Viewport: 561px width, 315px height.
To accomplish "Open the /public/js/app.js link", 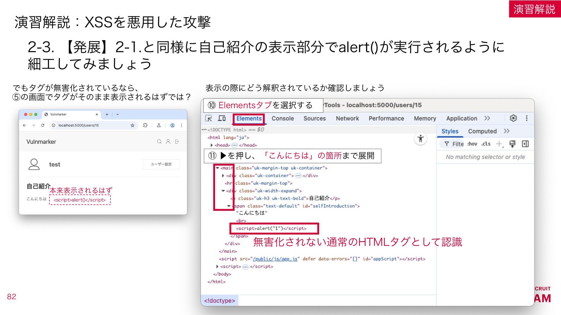I will coord(275,259).
